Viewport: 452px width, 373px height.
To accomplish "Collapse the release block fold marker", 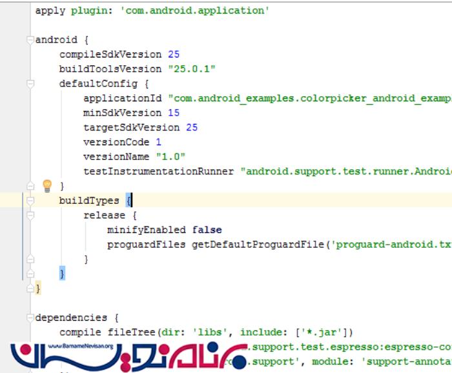I will pyautogui.click(x=30, y=216).
